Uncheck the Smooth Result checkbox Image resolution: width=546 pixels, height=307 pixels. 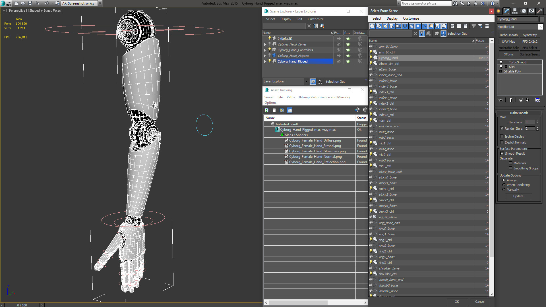502,153
